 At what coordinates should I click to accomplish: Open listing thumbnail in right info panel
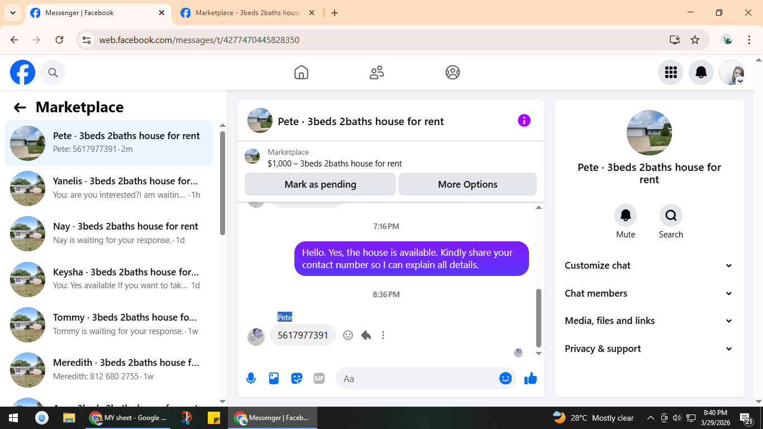point(649,133)
